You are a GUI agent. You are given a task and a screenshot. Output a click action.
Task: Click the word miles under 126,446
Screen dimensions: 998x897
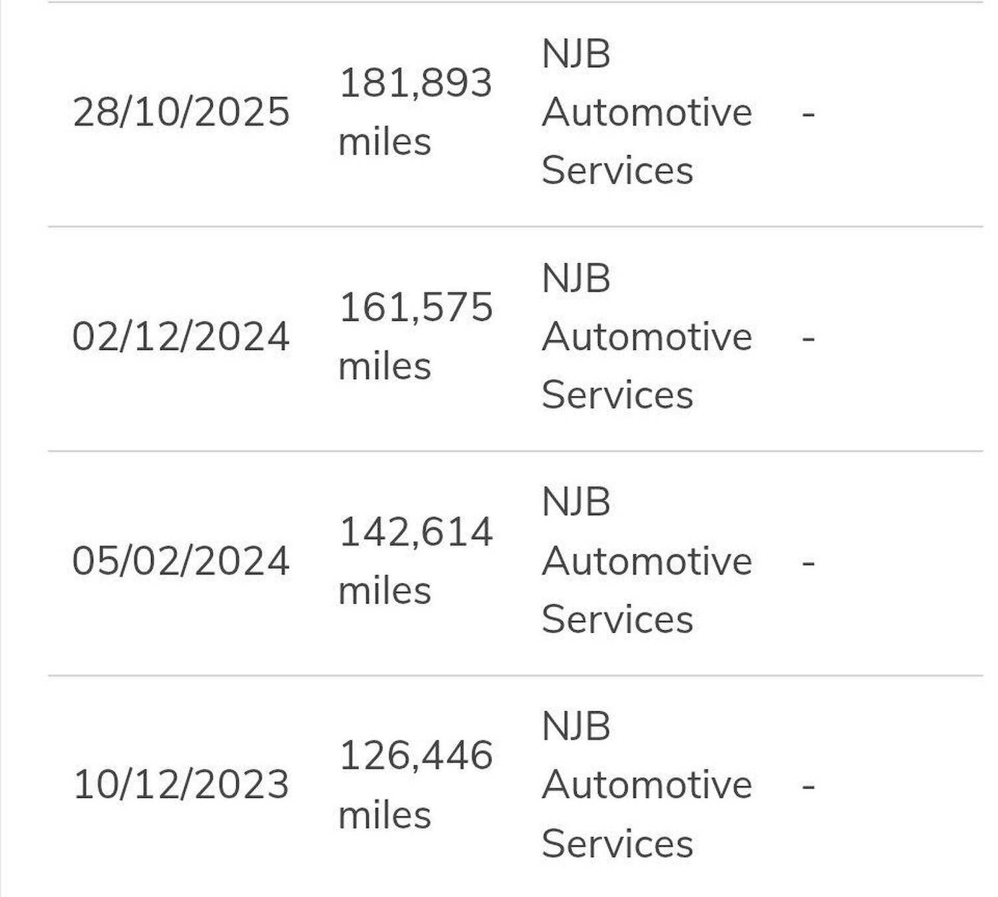[x=385, y=815]
